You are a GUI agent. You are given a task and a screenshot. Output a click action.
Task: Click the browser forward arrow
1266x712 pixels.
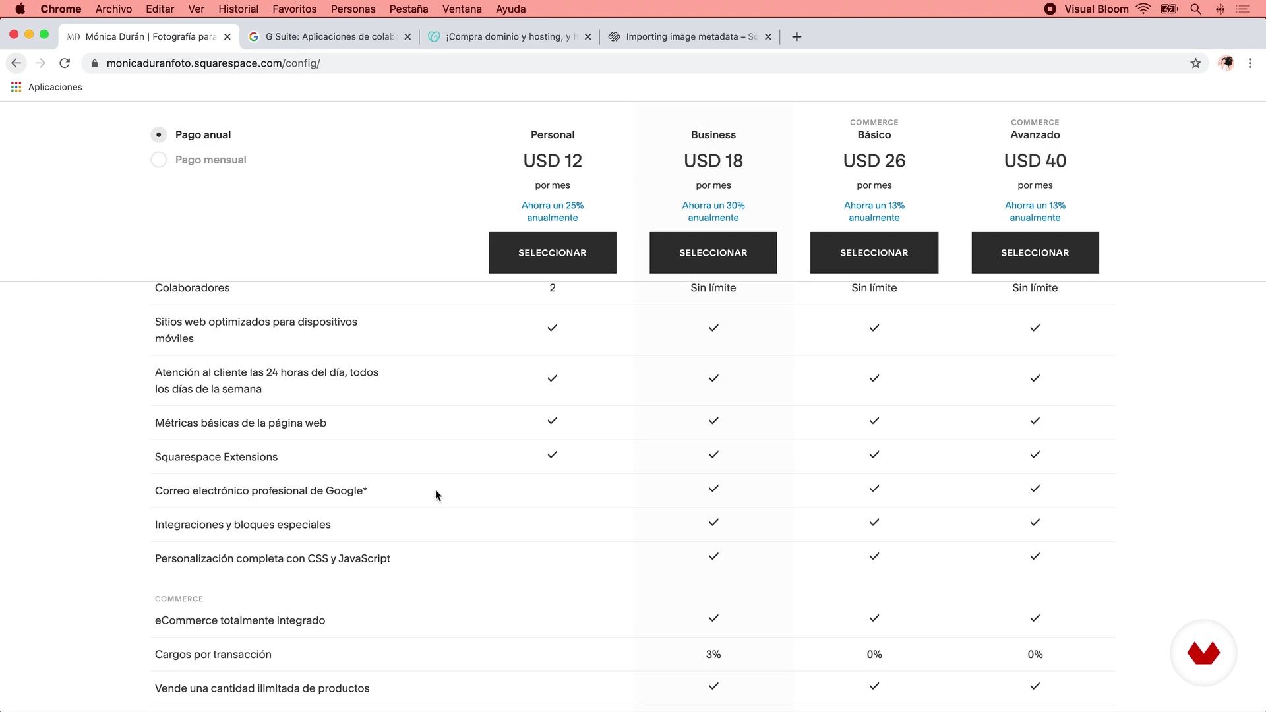click(x=40, y=63)
